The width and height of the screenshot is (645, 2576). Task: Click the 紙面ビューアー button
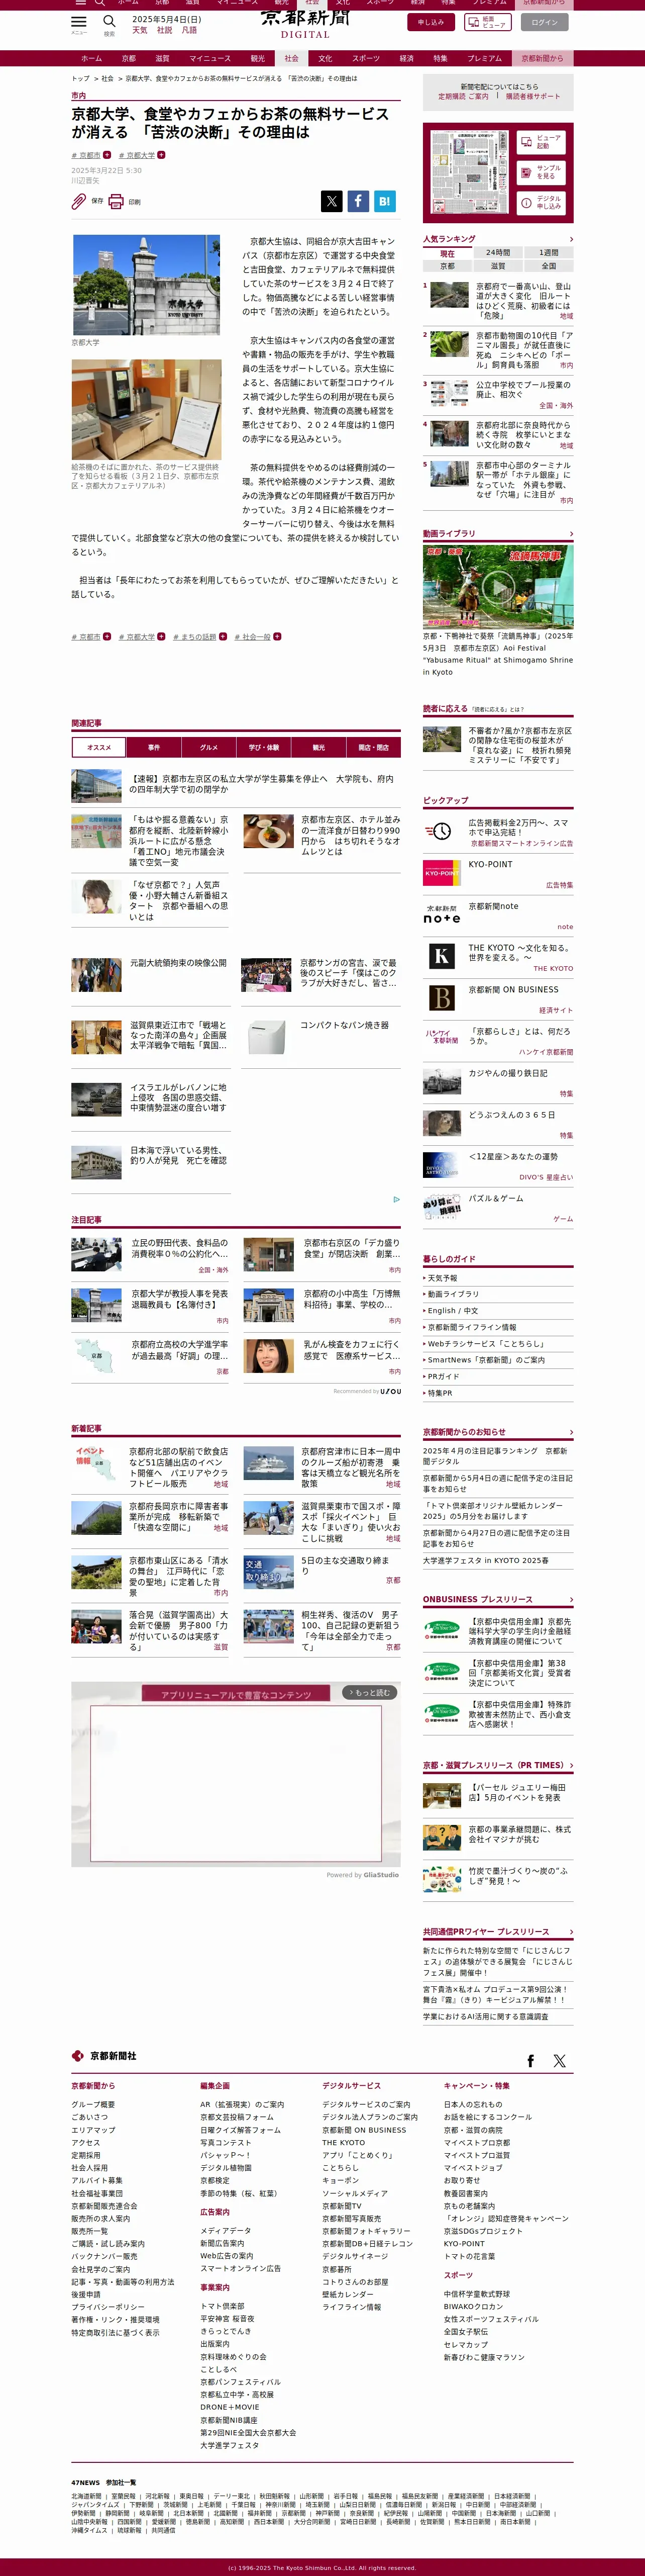click(x=487, y=21)
